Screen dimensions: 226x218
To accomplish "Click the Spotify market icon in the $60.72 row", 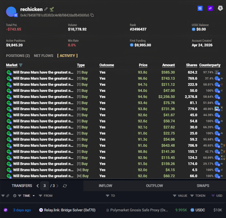I will click(x=9, y=176).
